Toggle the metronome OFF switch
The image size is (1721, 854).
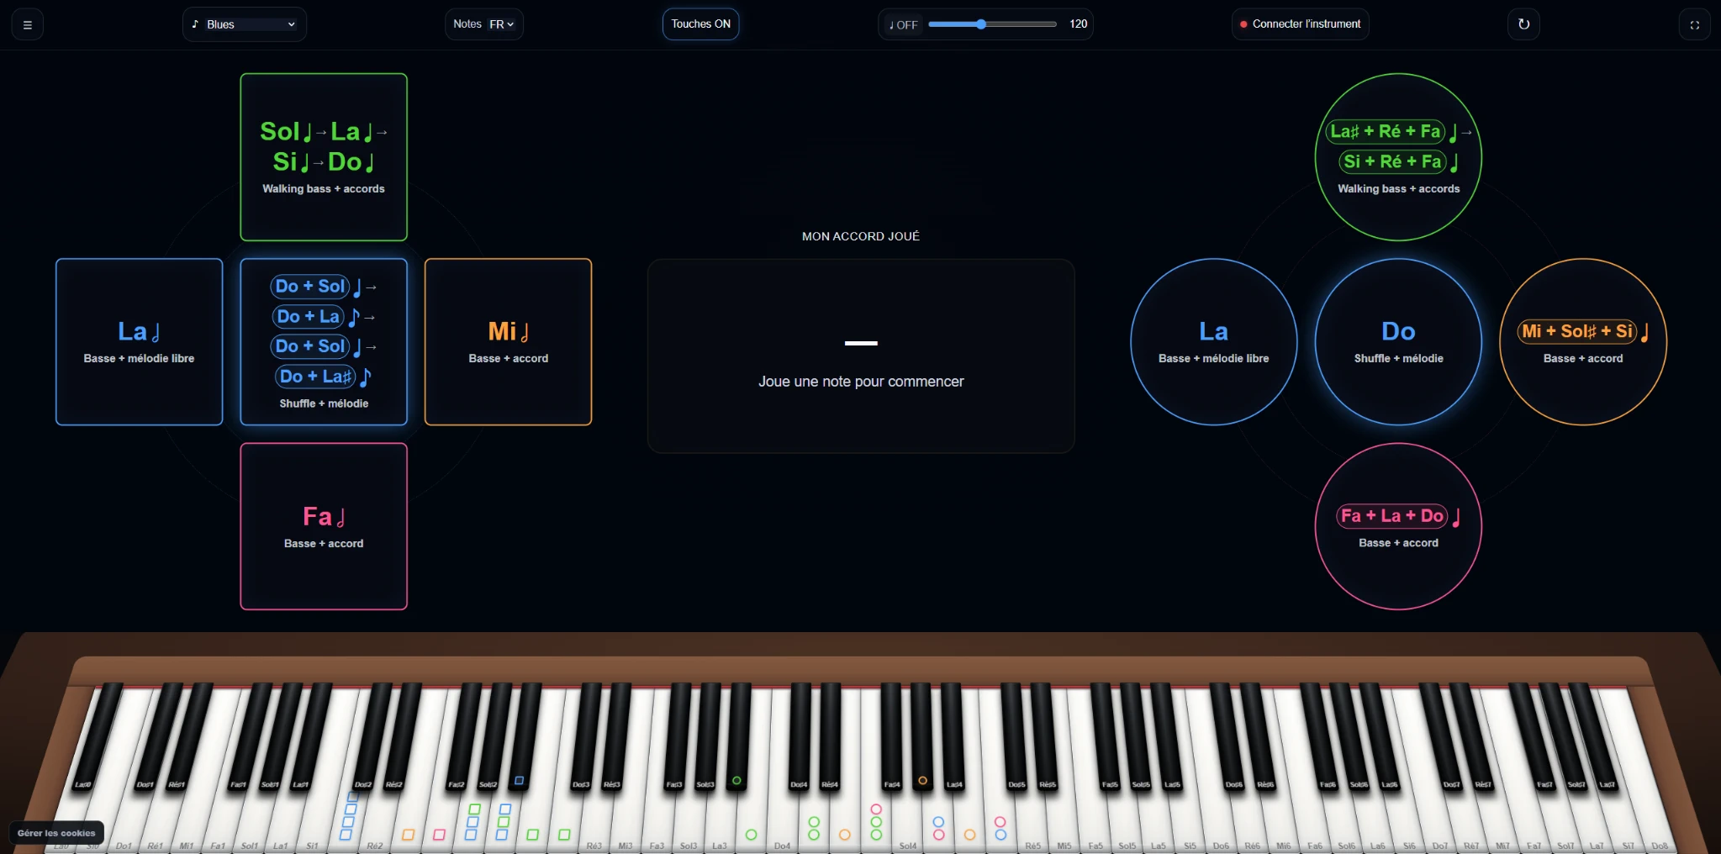(904, 24)
